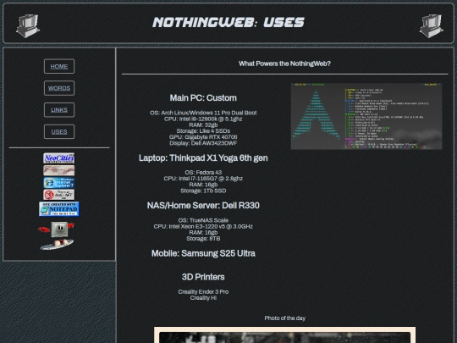
Task: Click the NeoCities badge
Action: [59, 158]
